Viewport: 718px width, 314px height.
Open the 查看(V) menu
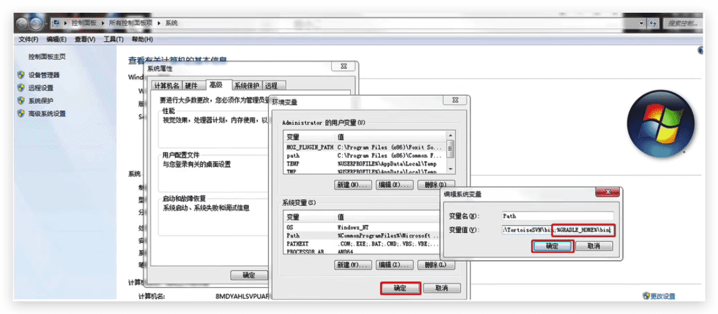tap(84, 39)
